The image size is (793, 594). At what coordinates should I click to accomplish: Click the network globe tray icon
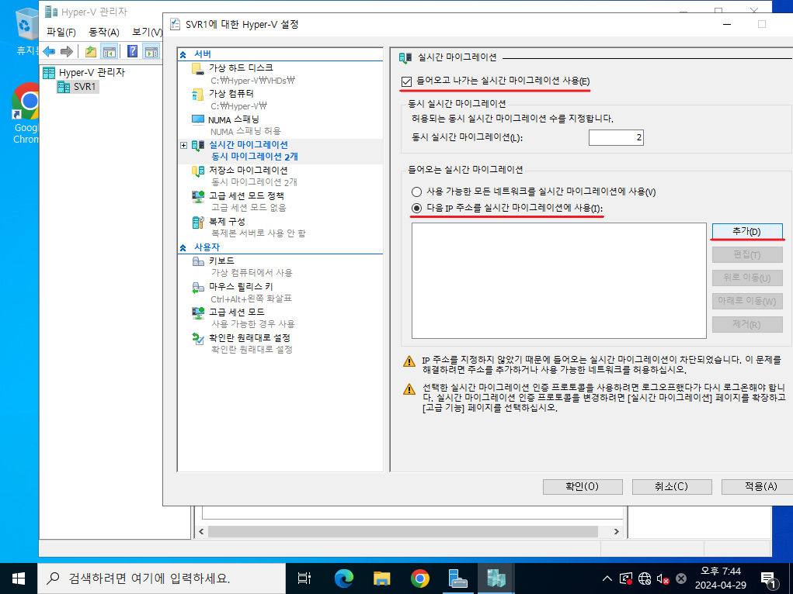[x=645, y=578]
